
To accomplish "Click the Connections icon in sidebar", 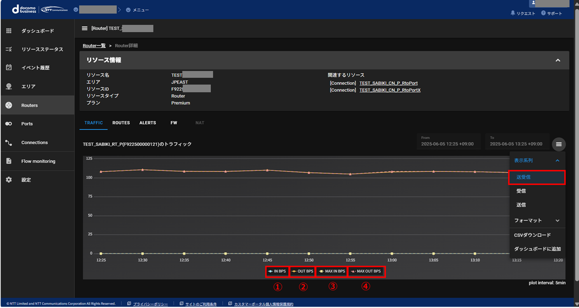I will [x=9, y=142].
